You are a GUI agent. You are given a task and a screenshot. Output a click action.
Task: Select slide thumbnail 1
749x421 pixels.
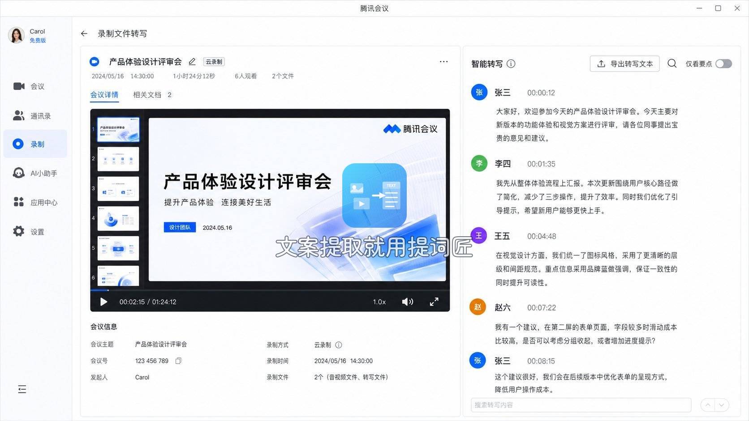(118, 129)
